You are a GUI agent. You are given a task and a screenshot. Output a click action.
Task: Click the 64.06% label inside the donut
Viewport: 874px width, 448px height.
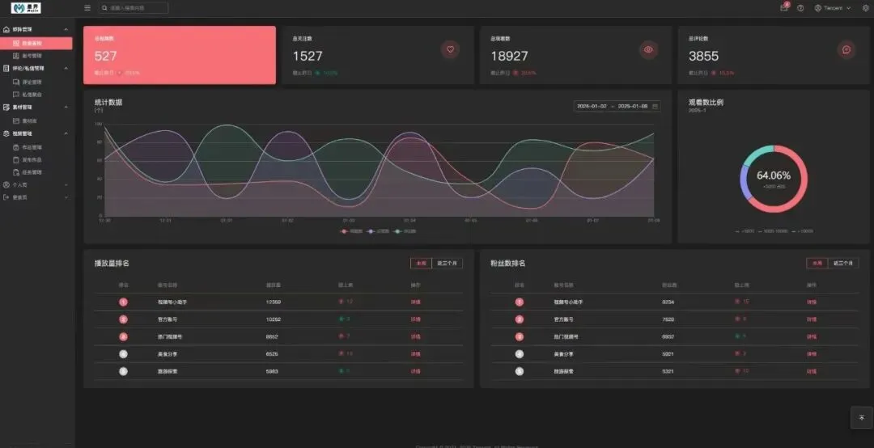click(774, 175)
